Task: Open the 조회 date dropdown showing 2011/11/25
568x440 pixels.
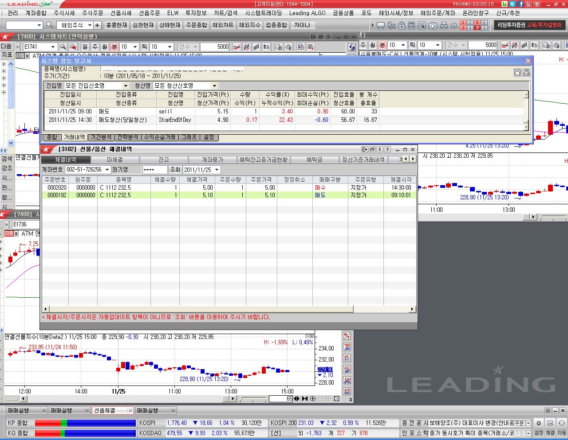Action: coord(217,170)
